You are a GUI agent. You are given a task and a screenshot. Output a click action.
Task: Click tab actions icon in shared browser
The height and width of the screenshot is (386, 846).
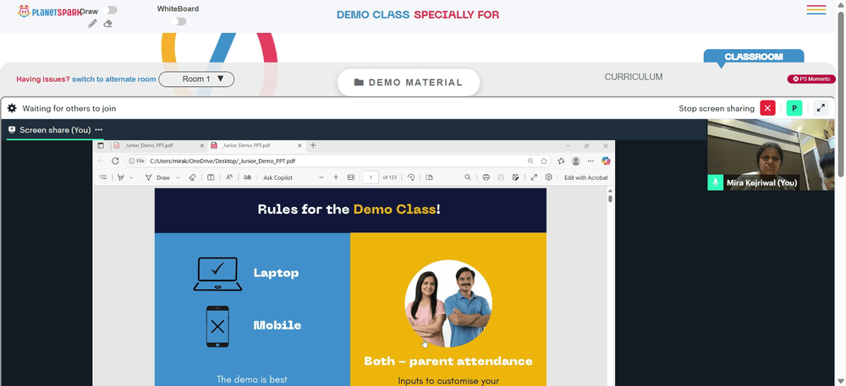click(x=101, y=145)
